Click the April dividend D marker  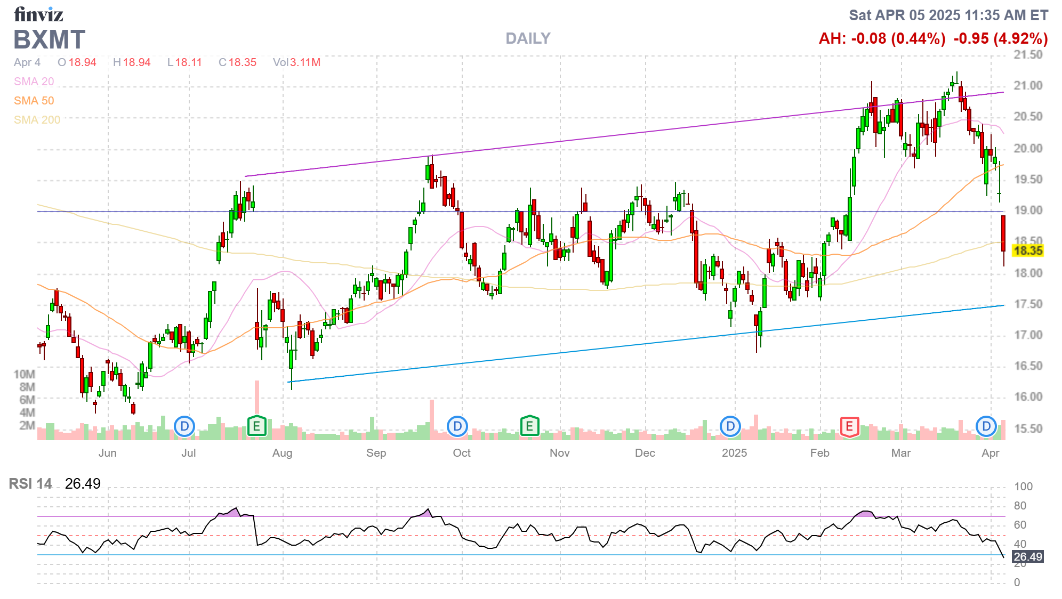pos(986,426)
